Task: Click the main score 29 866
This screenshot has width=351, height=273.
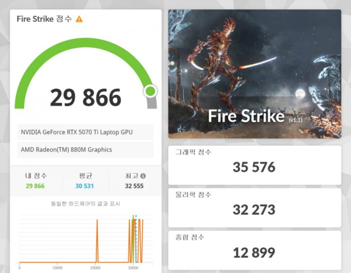Action: point(86,98)
